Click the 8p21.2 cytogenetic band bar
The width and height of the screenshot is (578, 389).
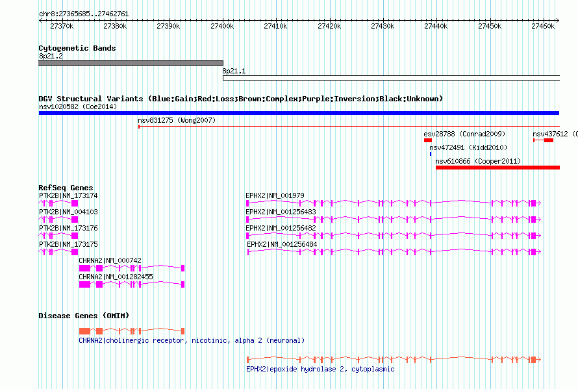[x=131, y=63]
